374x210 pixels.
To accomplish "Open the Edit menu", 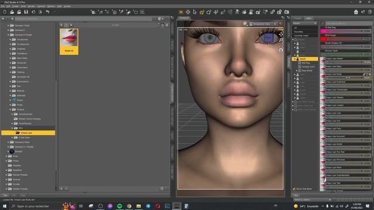I will click(x=8, y=6).
